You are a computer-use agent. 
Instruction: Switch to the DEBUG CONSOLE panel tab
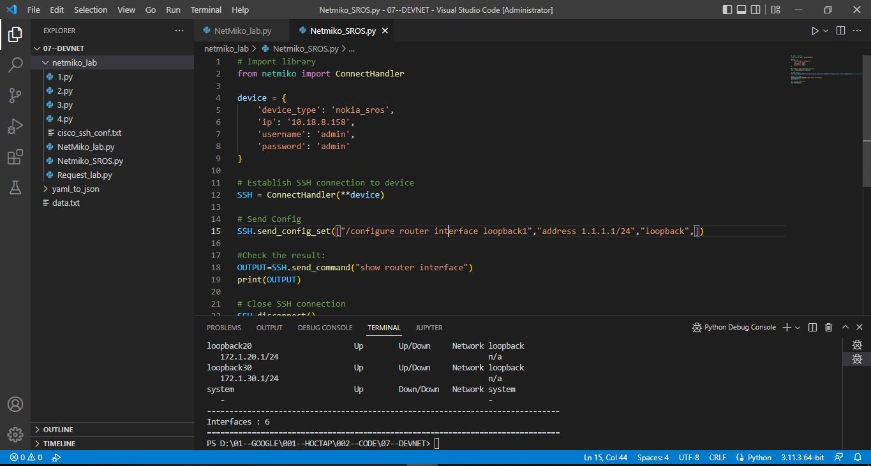tap(325, 328)
